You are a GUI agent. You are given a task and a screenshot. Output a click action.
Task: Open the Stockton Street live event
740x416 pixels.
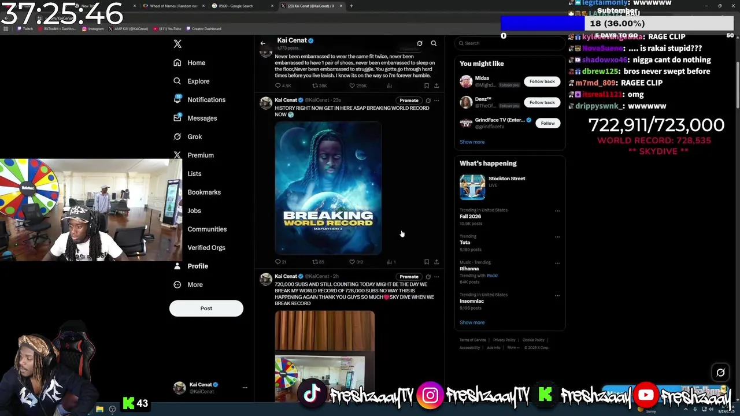tap(510, 188)
